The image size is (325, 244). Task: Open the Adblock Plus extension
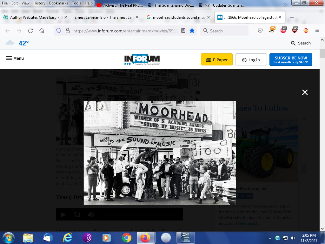coord(283,30)
